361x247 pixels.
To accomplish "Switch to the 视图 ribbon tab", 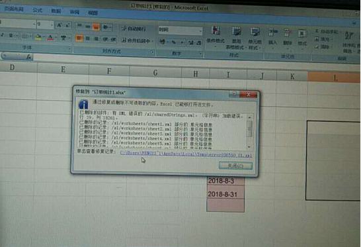I will pyautogui.click(x=93, y=13).
